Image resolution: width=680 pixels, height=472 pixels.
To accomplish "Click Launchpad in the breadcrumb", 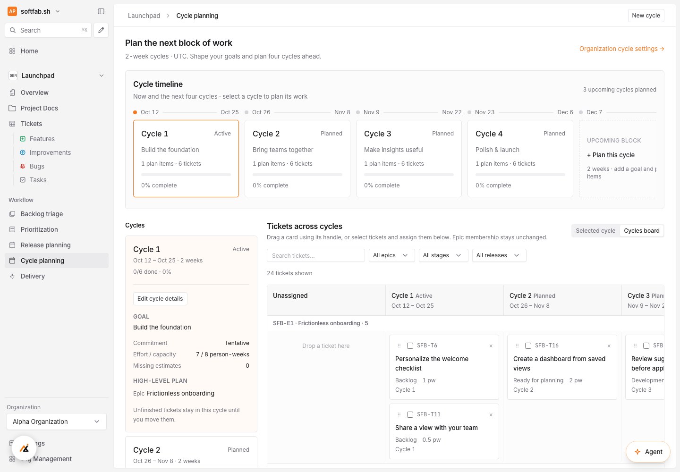I will 144,16.
